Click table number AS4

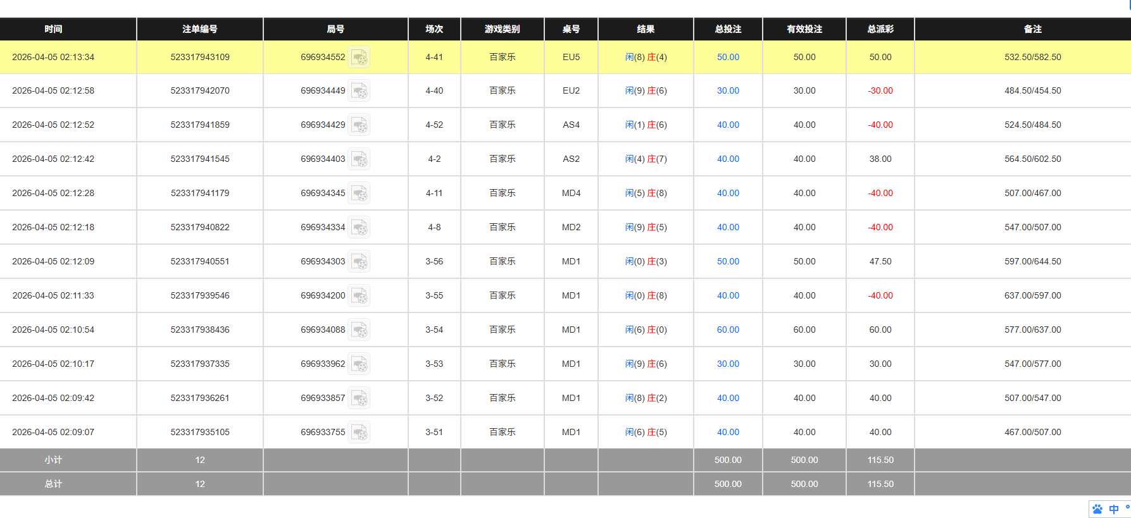click(571, 125)
